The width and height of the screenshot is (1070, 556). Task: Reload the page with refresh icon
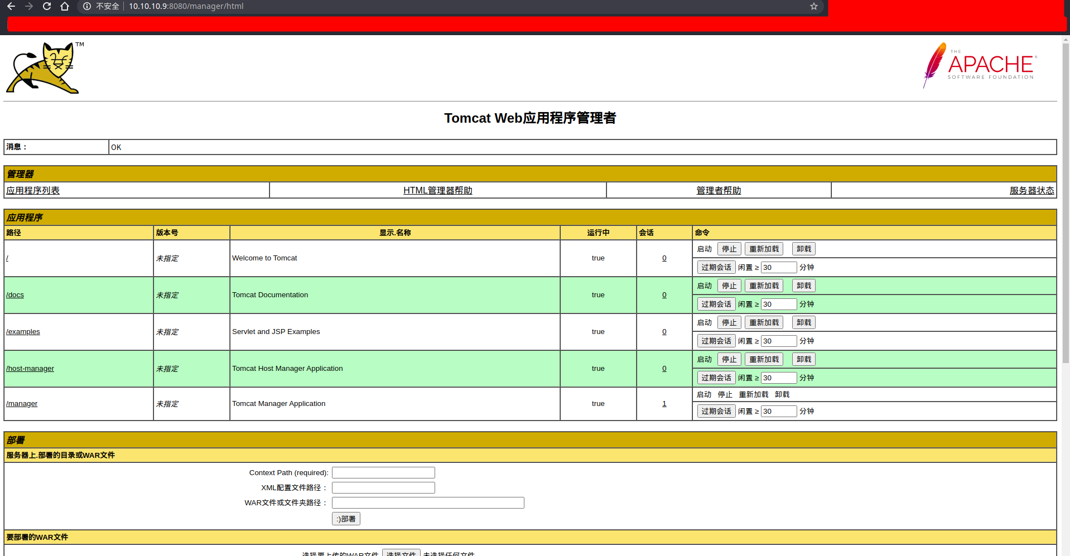point(47,6)
